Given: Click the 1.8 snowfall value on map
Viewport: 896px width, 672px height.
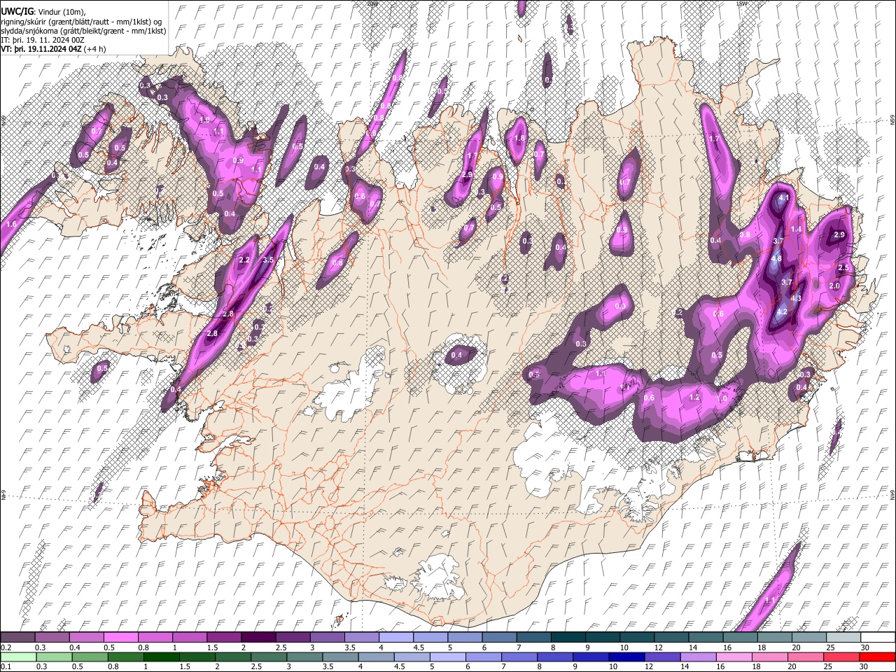Looking at the screenshot, I should (519, 139).
